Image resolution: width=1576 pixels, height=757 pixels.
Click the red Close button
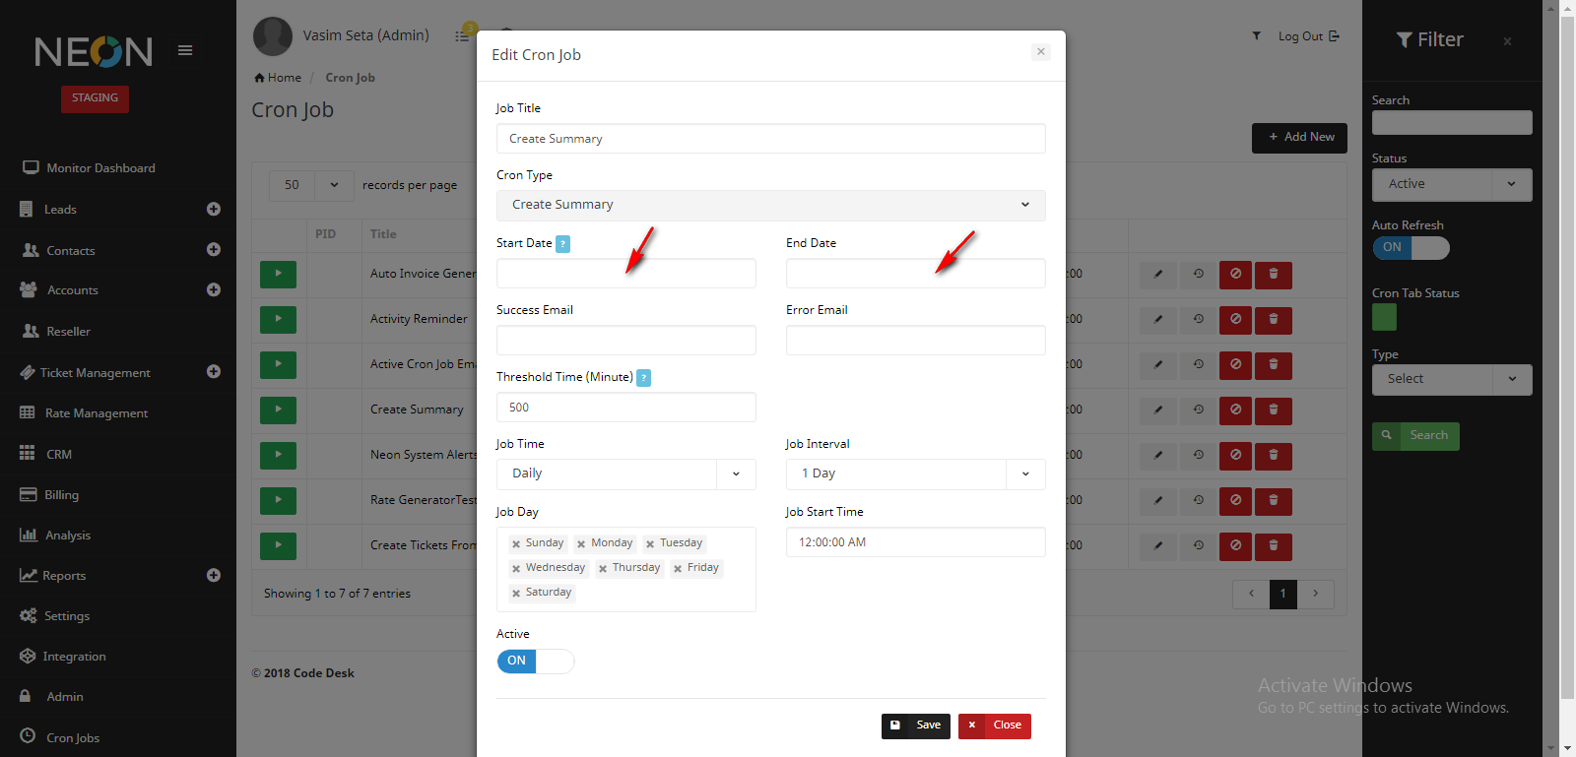pyautogui.click(x=995, y=725)
